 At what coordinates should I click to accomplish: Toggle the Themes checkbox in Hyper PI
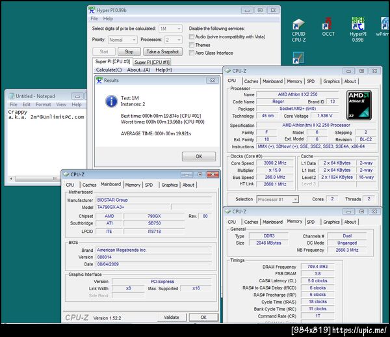click(192, 45)
